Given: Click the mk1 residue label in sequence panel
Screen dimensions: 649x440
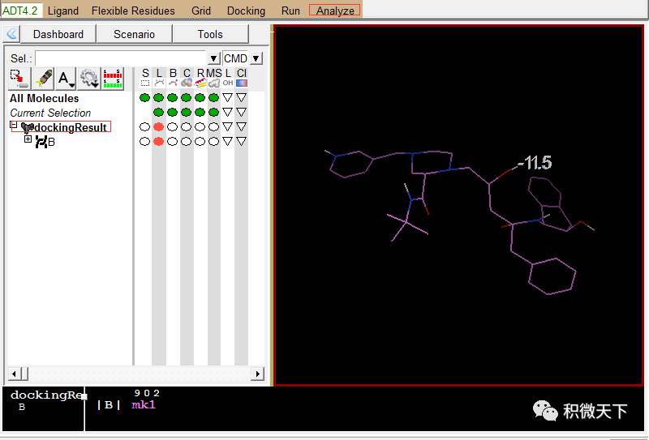Looking at the screenshot, I should (144, 404).
